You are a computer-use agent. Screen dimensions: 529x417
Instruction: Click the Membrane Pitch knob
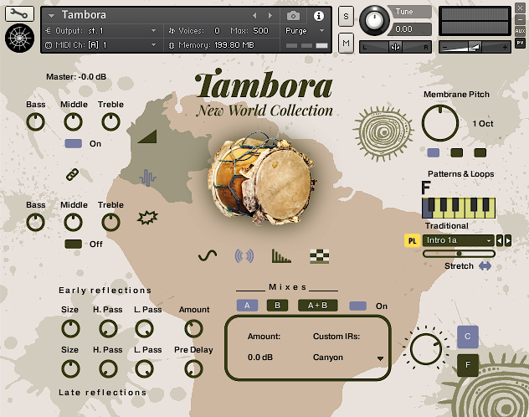click(x=440, y=123)
